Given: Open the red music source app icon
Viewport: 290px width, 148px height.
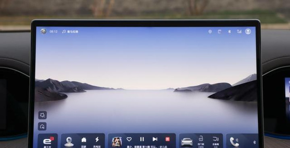Looking at the screenshot, I should coord(167,139).
